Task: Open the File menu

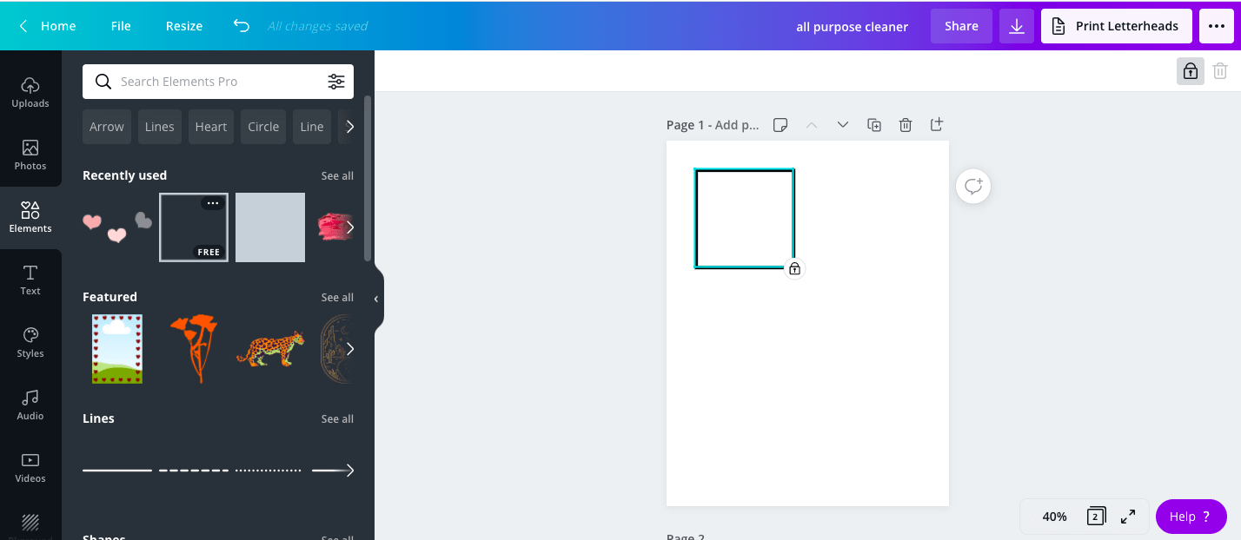Action: tap(121, 26)
